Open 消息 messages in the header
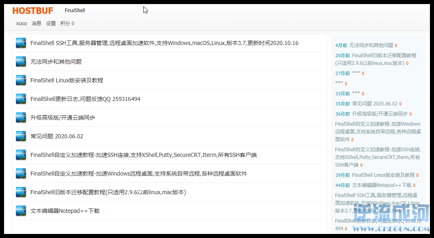 point(37,24)
